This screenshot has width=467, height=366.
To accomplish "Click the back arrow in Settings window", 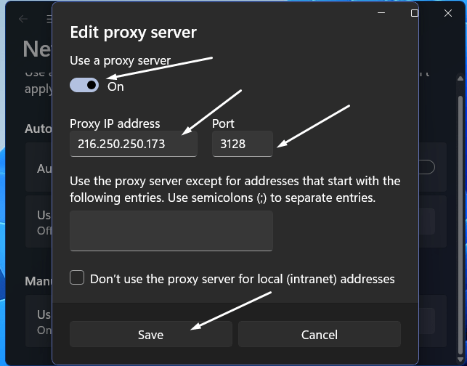I will click(x=24, y=19).
